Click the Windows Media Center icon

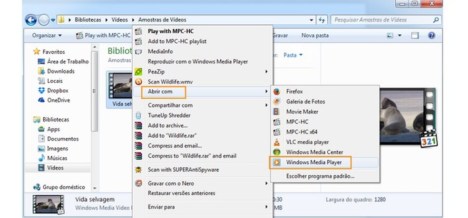click(x=277, y=152)
